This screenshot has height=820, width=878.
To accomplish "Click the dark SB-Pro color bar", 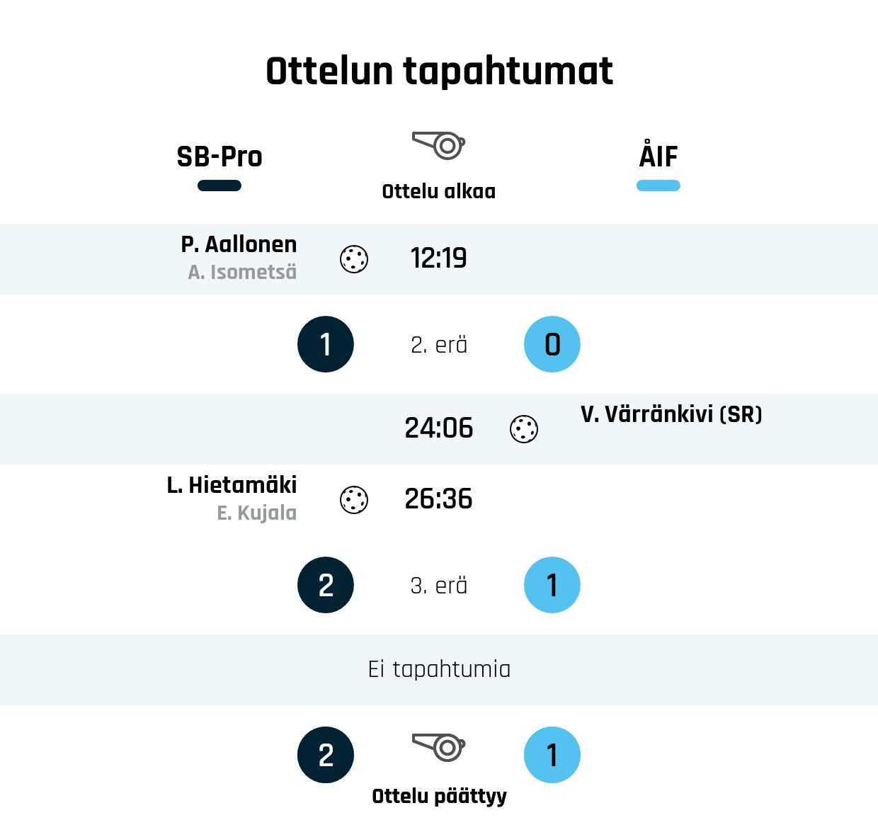I will coord(219,186).
